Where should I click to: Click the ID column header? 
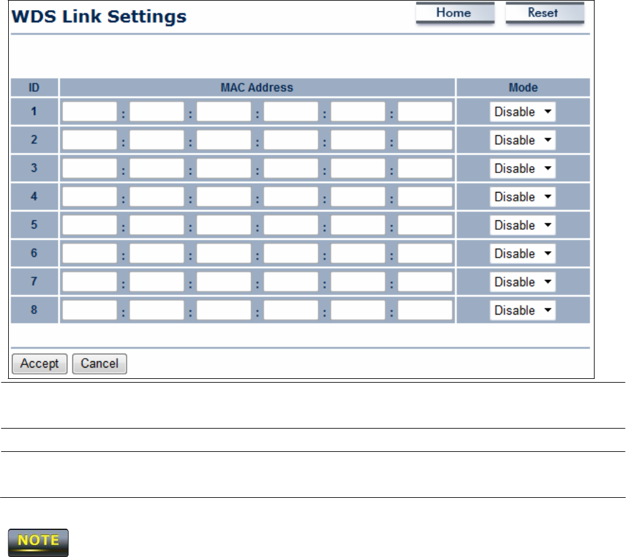tap(35, 87)
